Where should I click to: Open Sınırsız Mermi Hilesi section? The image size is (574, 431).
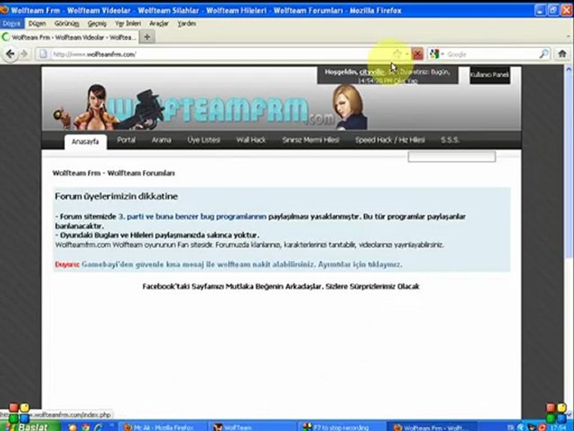coord(311,139)
